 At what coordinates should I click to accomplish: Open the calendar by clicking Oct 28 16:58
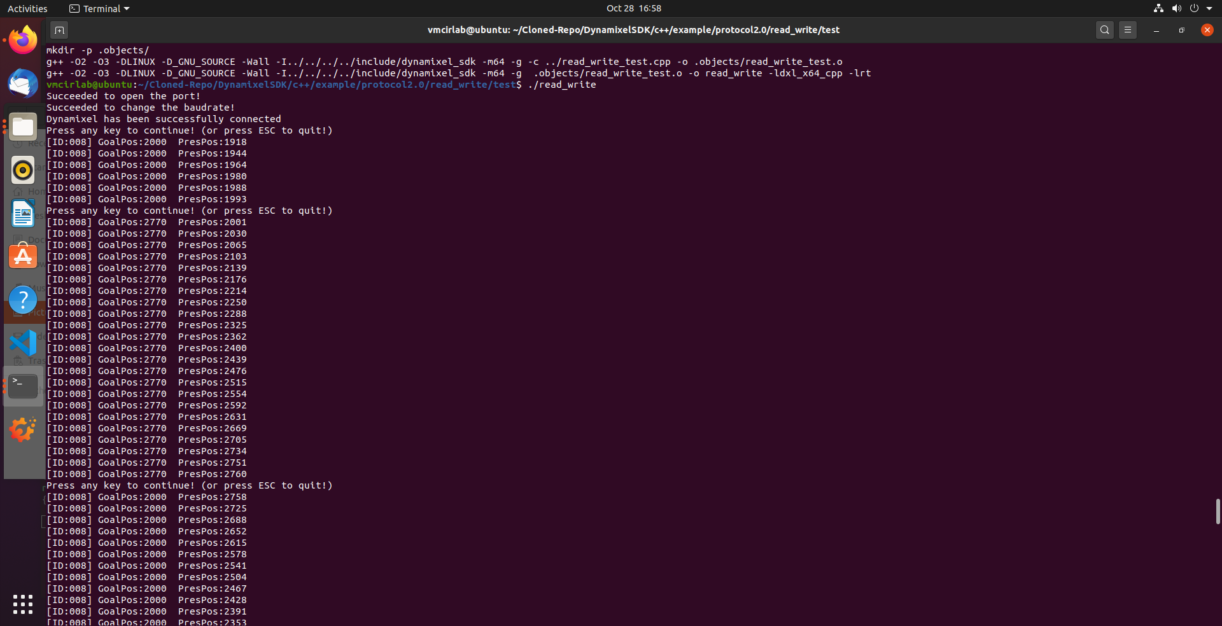point(633,8)
